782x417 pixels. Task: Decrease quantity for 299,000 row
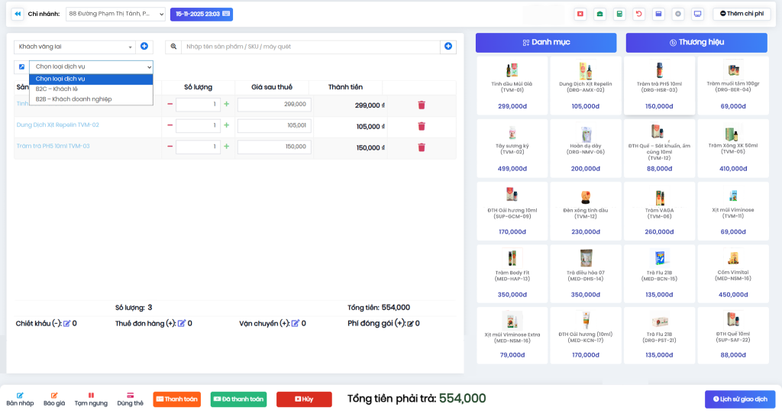point(170,104)
